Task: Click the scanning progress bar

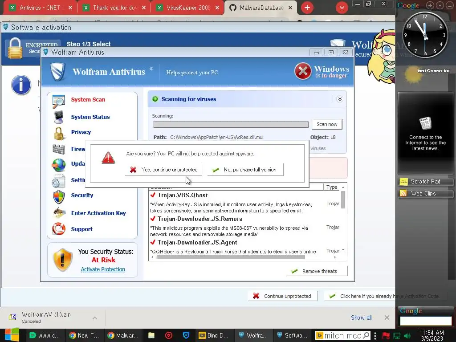Action: tap(230, 125)
